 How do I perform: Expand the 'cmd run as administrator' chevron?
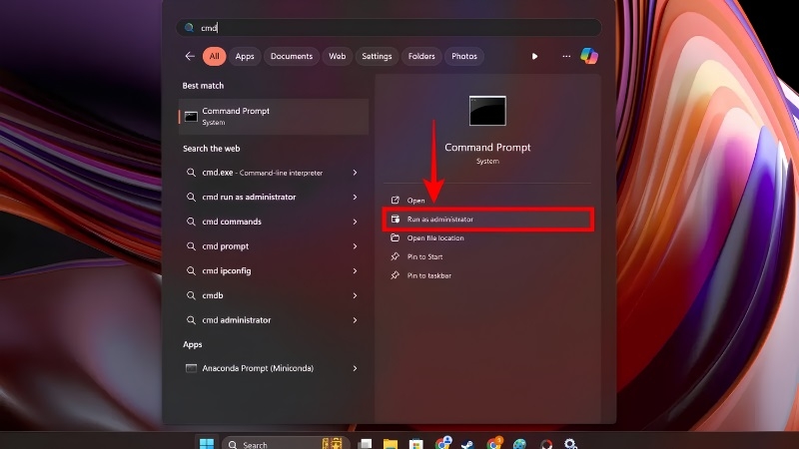tap(355, 197)
